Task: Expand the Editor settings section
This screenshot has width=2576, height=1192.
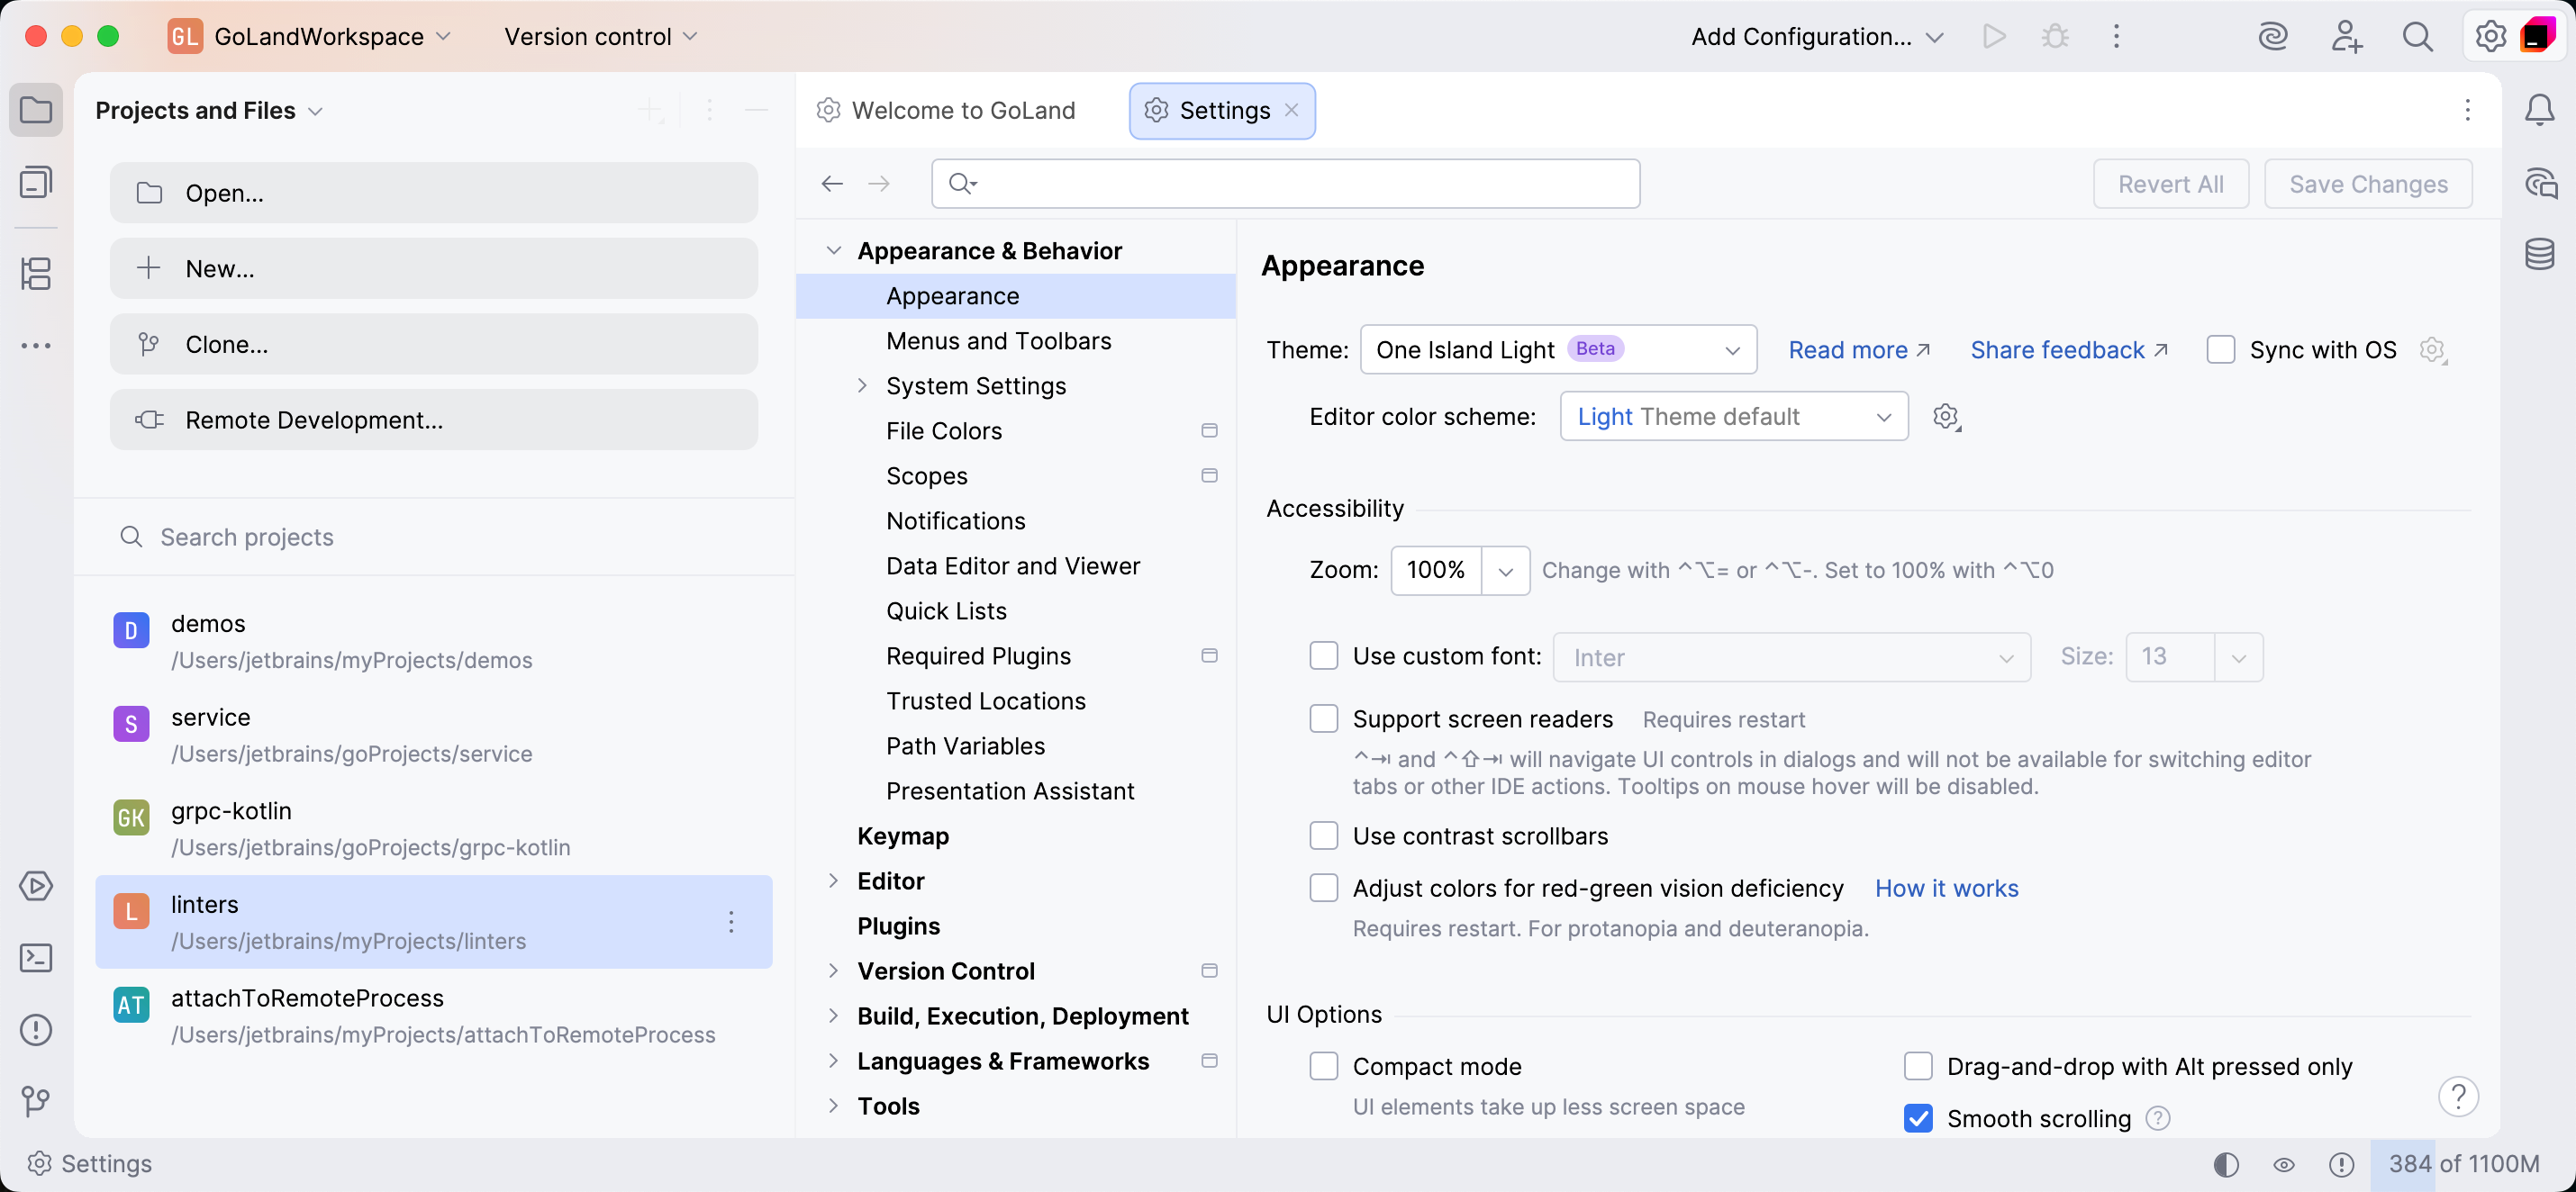Action: [835, 880]
